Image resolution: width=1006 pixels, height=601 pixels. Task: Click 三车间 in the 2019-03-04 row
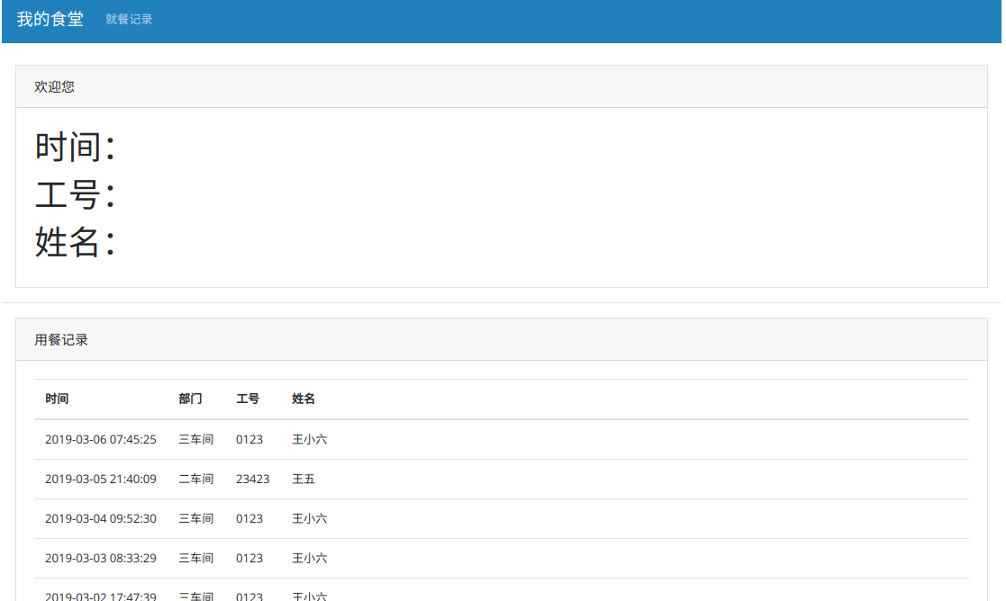point(195,519)
